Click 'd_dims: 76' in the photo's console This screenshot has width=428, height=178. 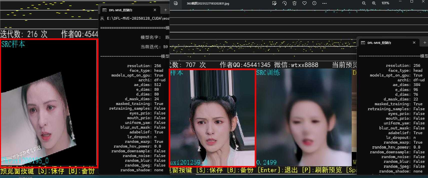coord(406,94)
